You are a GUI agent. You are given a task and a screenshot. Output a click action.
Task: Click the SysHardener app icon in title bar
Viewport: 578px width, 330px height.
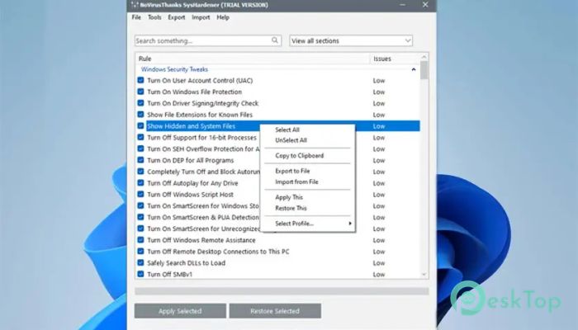(x=135, y=5)
